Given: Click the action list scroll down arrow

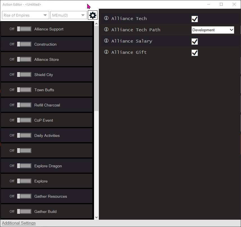Looking at the screenshot, I should tap(96, 217).
